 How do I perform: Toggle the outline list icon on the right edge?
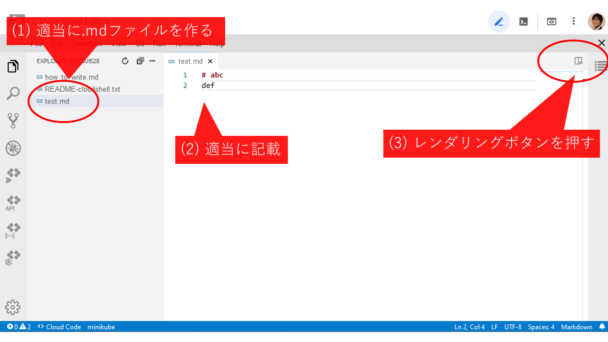pyautogui.click(x=600, y=66)
